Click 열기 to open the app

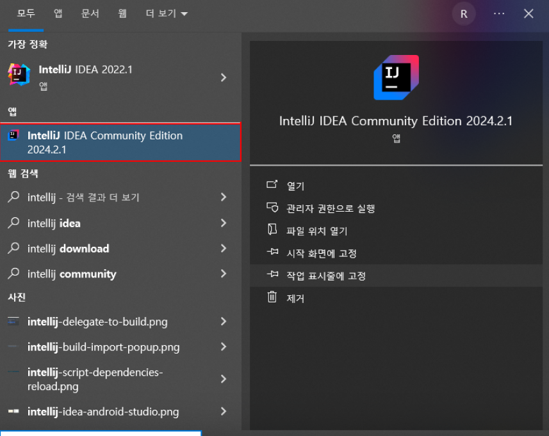click(x=396, y=185)
